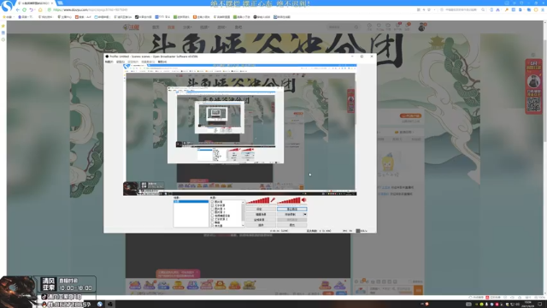Click the OBS Sources list scrollbar
The width and height of the screenshot is (547, 308).
(x=243, y=213)
